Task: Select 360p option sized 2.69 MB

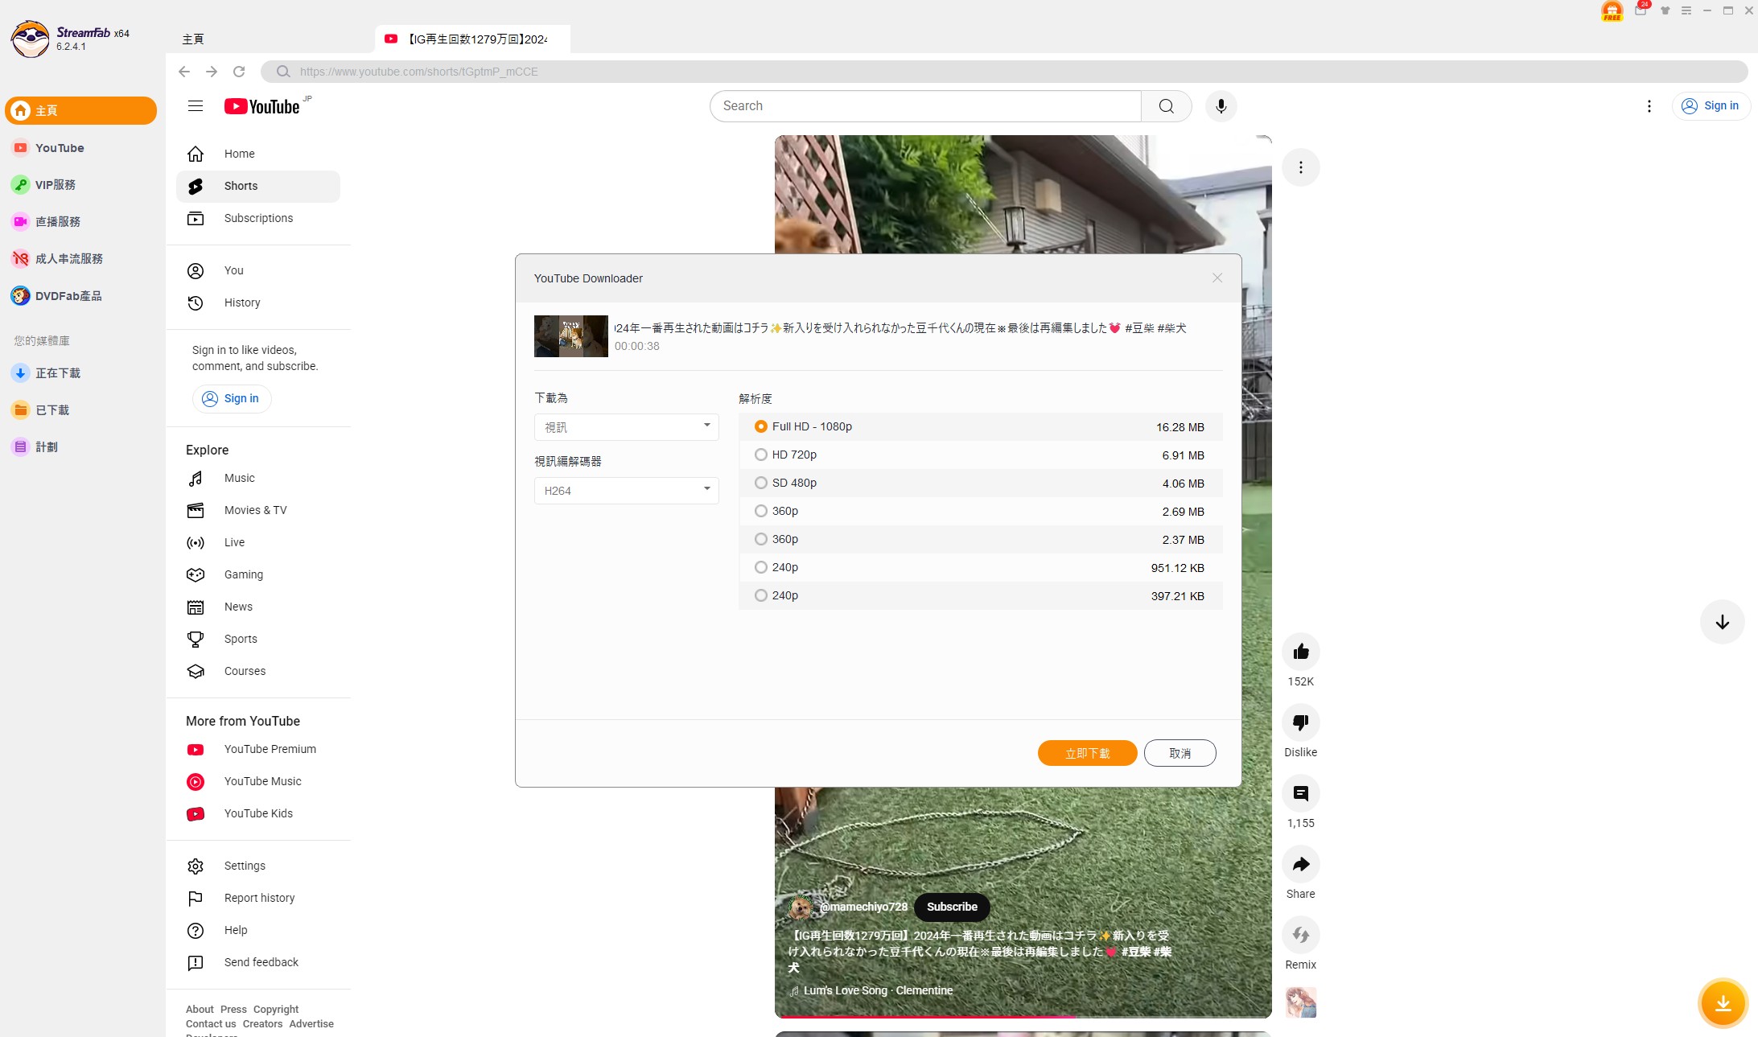Action: point(980,512)
